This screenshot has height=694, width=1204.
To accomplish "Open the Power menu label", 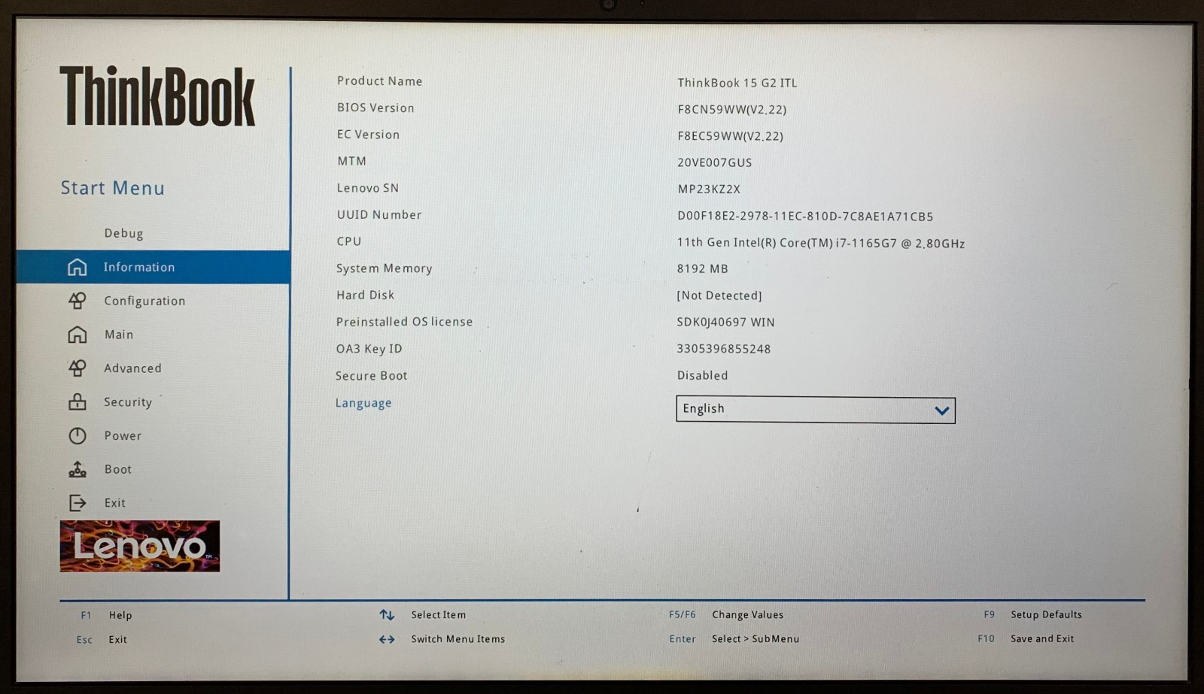I will click(x=123, y=435).
